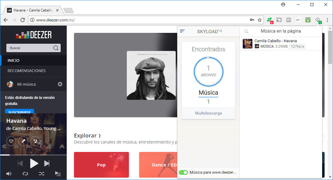Expand the Explorar section

click(x=87, y=135)
